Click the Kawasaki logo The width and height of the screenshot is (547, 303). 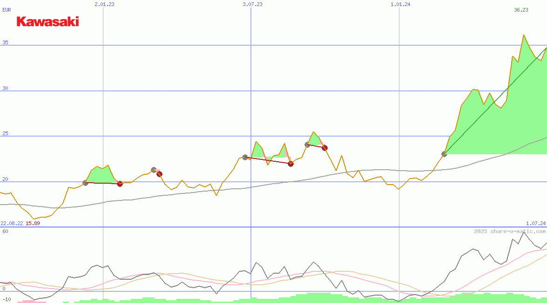[x=48, y=21]
